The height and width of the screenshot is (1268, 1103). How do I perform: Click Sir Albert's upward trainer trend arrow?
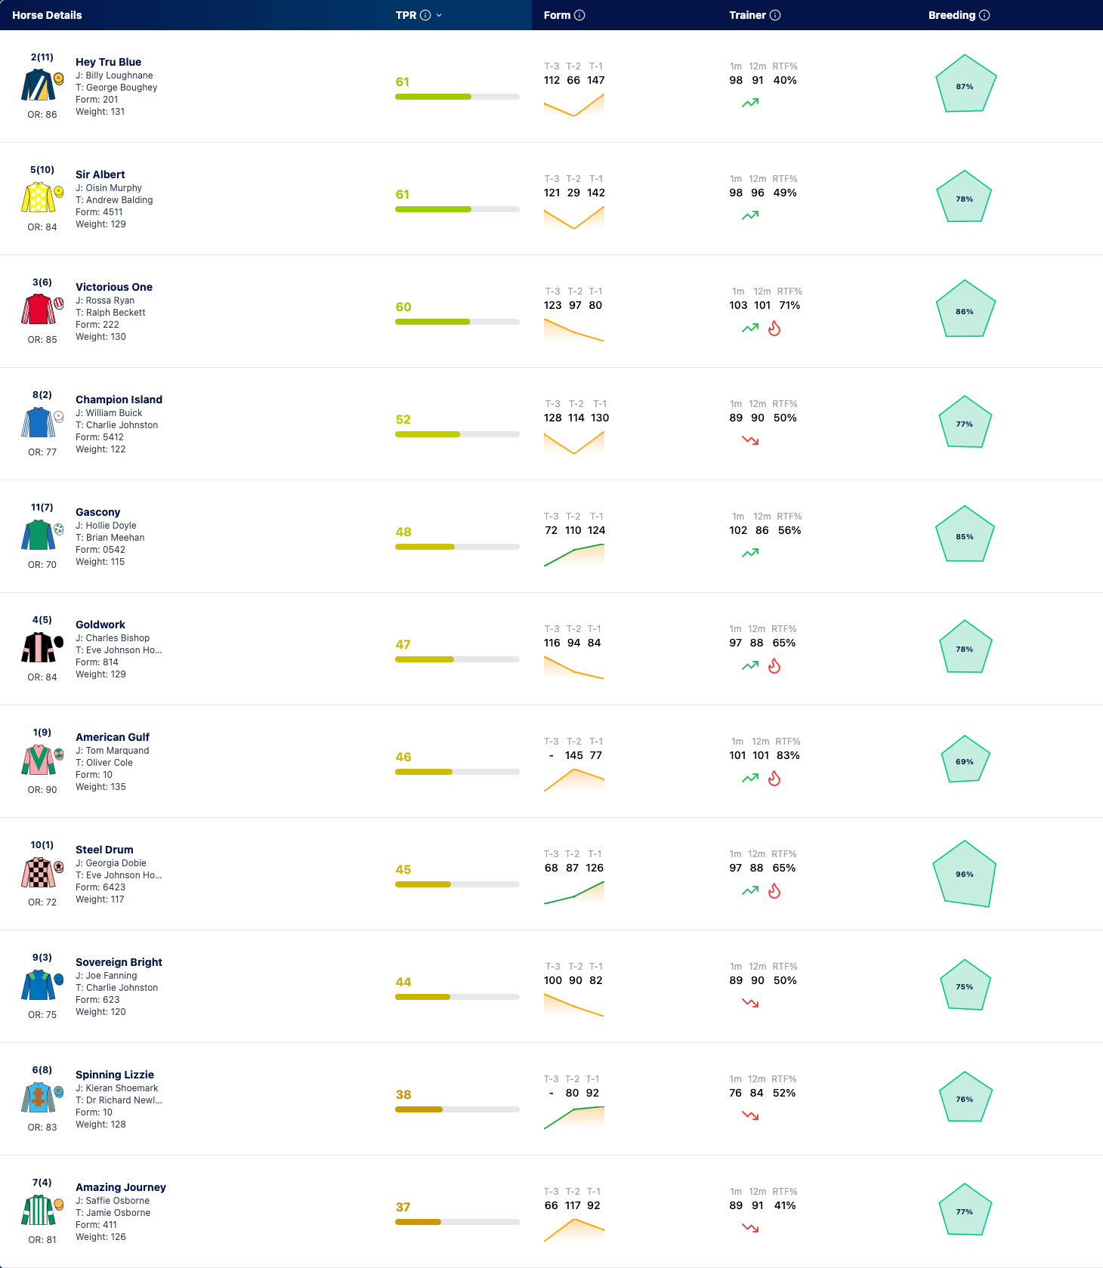[x=750, y=215]
